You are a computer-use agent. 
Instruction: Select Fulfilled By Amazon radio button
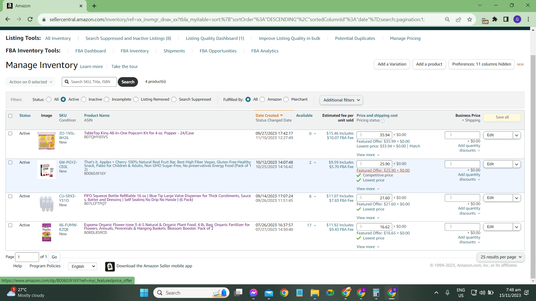[x=262, y=99]
